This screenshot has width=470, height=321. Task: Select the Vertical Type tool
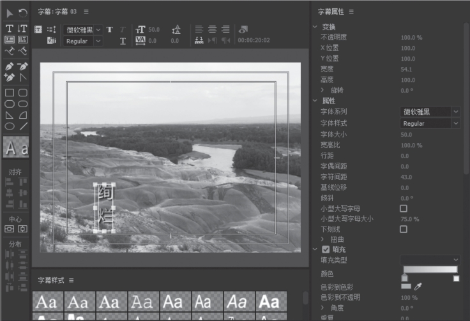pyautogui.click(x=22, y=29)
